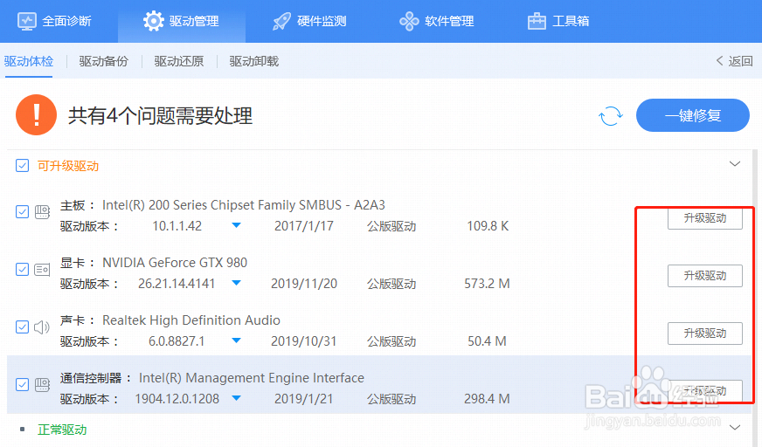Image resolution: width=762 pixels, height=447 pixels.
Task: Uncheck the Intel Management Engine Interface checkbox
Action: 23,385
